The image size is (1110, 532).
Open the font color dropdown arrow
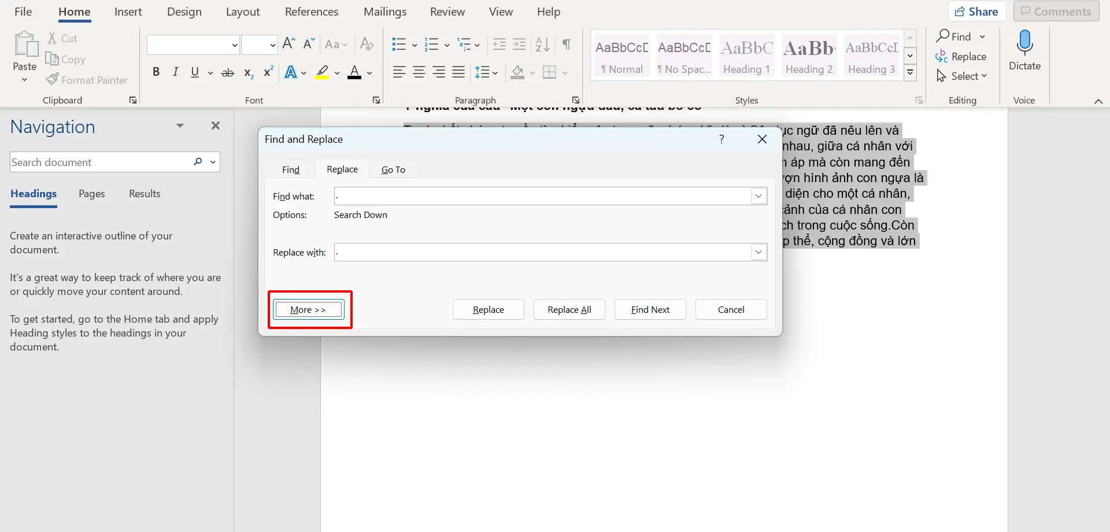(x=369, y=73)
